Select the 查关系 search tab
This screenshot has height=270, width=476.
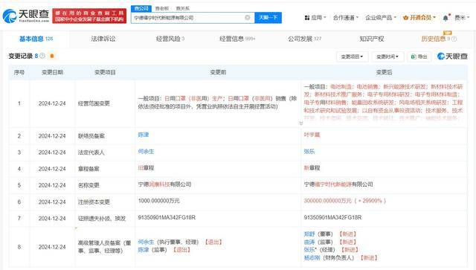[x=182, y=8]
